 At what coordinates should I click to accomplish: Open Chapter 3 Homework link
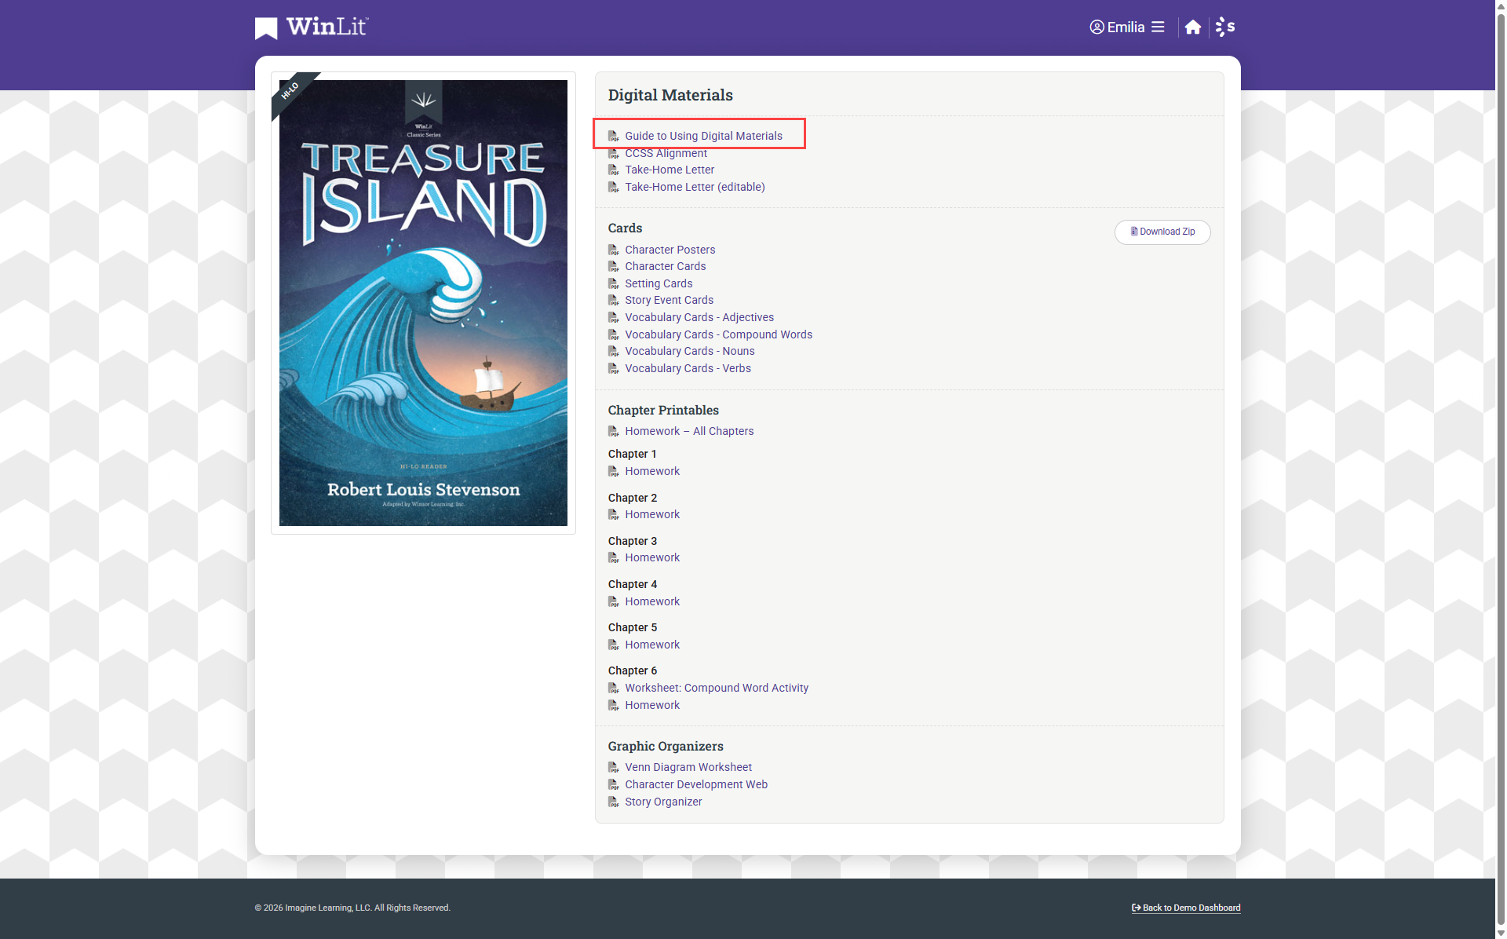click(652, 557)
